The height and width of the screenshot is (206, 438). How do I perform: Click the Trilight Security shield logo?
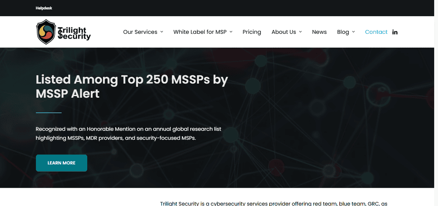point(46,32)
